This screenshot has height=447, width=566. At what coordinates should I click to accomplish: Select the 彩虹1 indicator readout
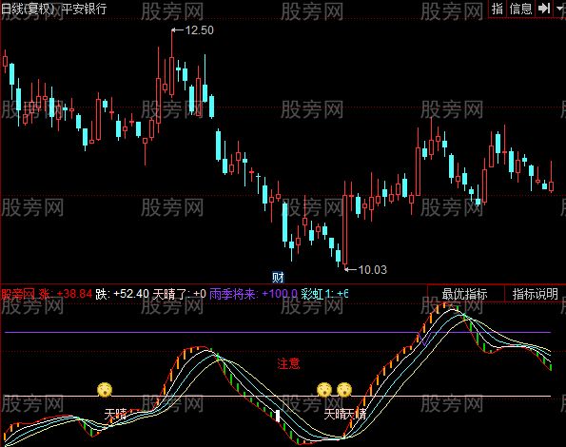[324, 294]
